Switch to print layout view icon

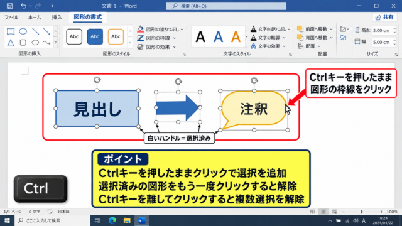(x=323, y=212)
